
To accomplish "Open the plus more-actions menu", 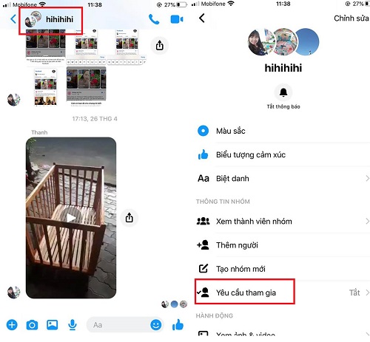I will point(12,325).
